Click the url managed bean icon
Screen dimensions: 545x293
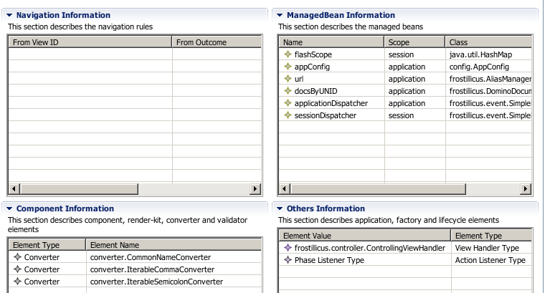(x=288, y=79)
